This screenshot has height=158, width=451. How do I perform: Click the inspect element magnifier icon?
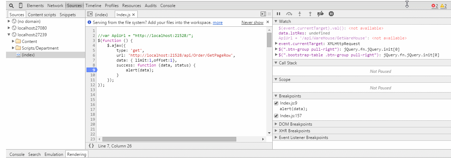tap(12, 6)
